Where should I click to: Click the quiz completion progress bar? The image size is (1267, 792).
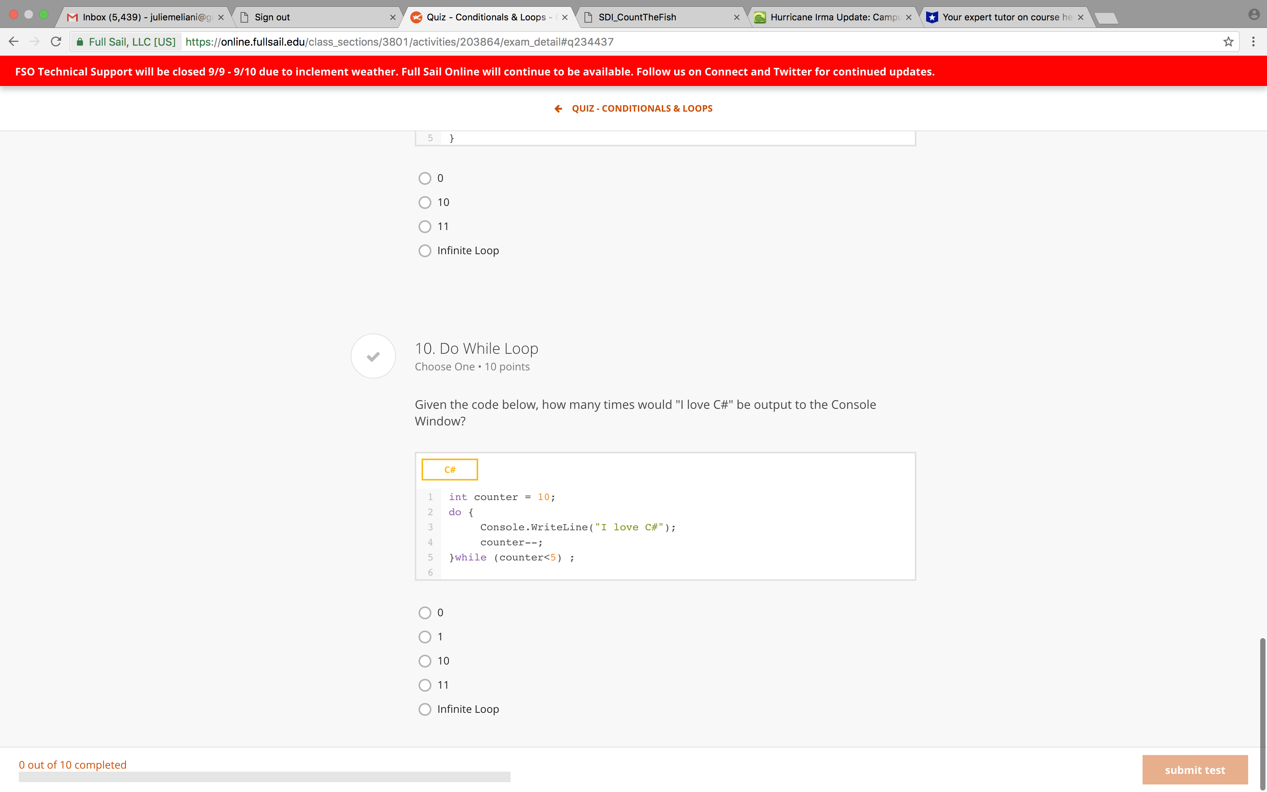pos(264,777)
